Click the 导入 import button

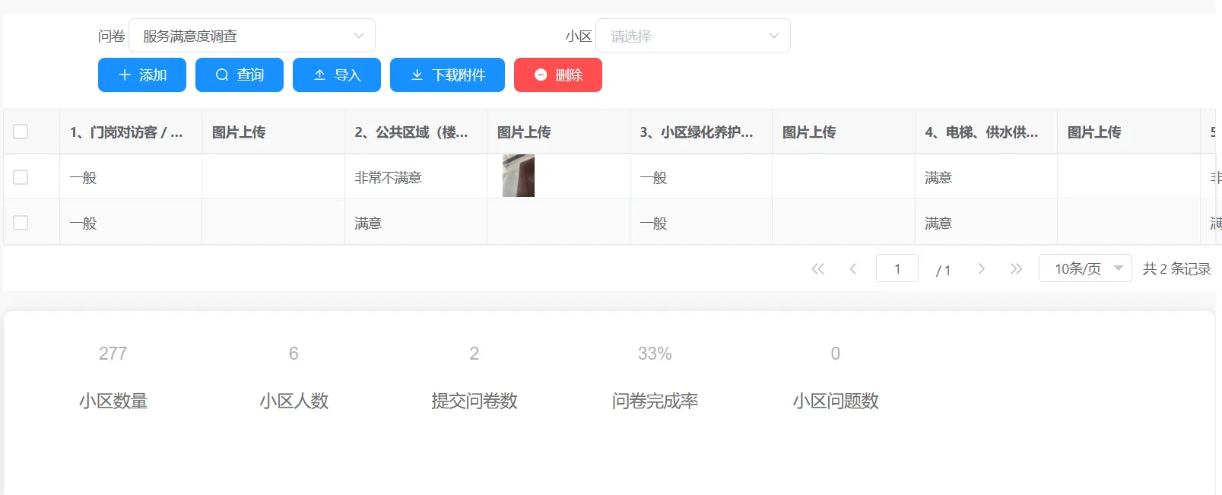(x=336, y=75)
